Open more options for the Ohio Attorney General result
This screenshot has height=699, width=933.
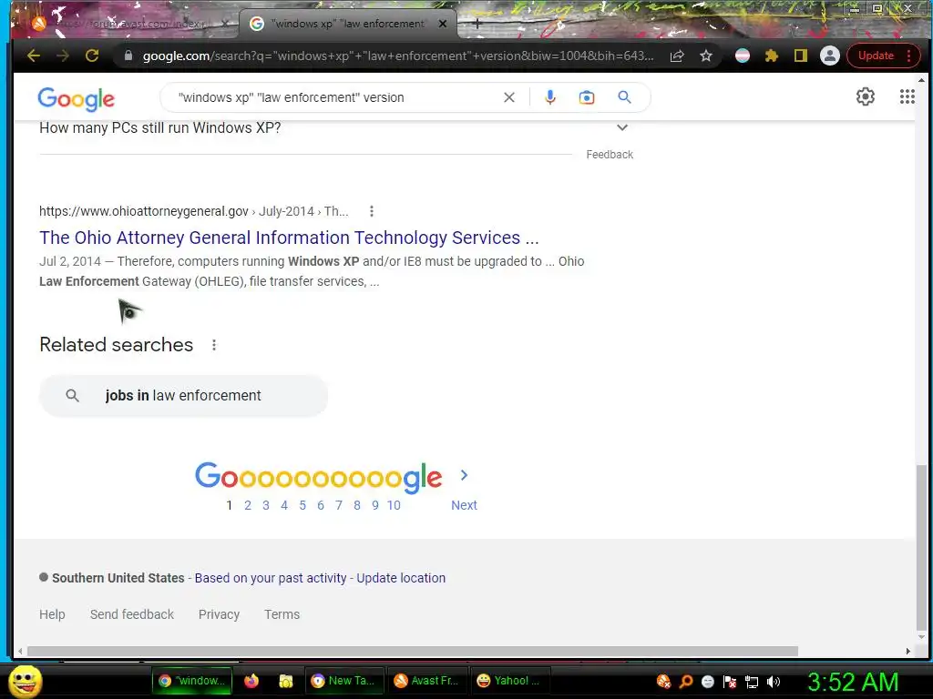372,211
